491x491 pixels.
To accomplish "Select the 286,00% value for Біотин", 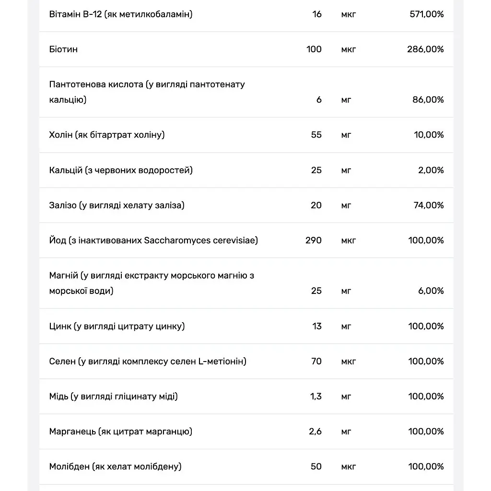I will click(425, 49).
